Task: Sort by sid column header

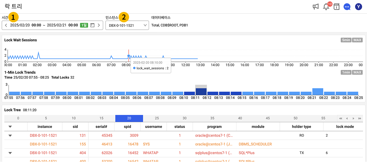Action: pos(75,127)
